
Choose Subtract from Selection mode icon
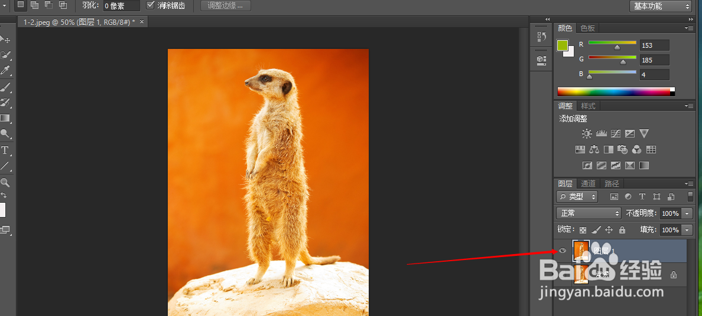coord(49,5)
